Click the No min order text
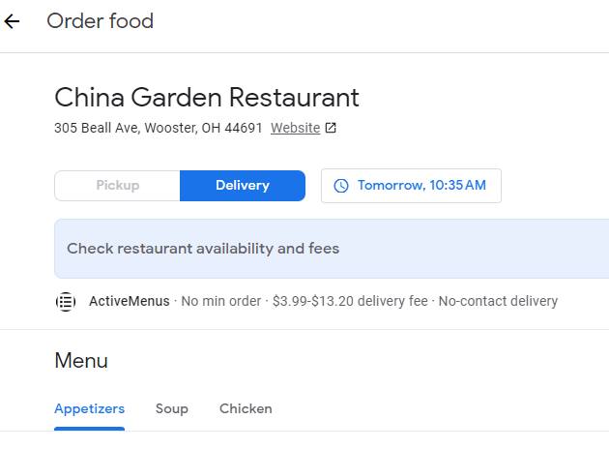This screenshot has height=449, width=609. point(221,301)
